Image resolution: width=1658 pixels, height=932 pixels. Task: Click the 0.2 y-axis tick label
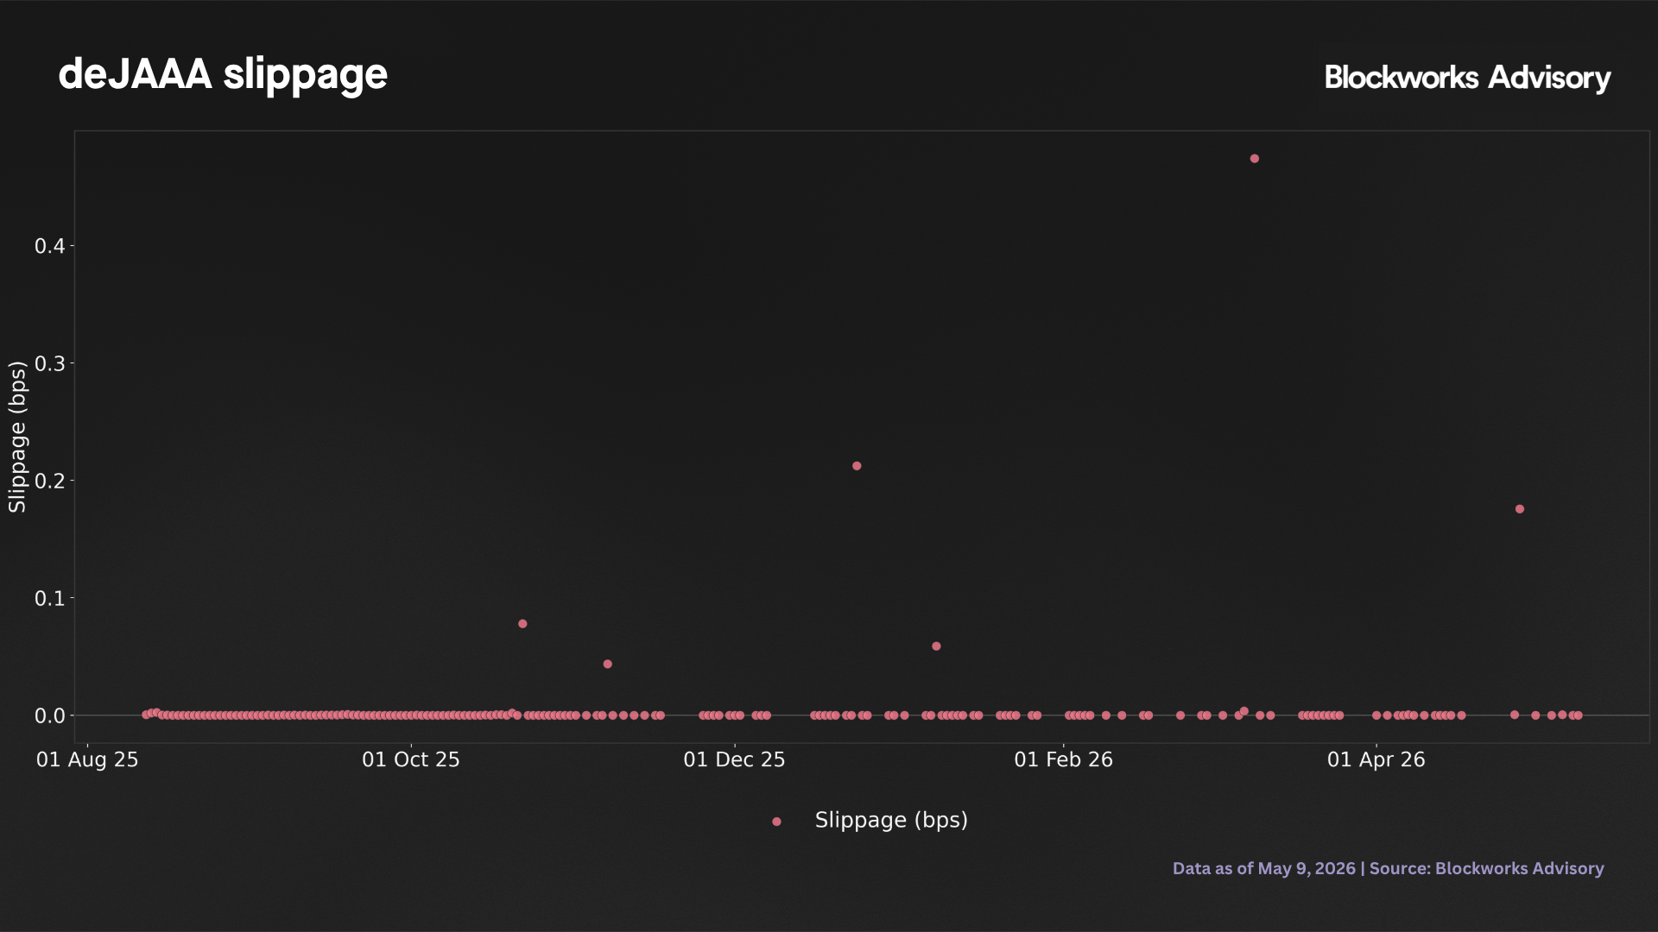tap(50, 482)
